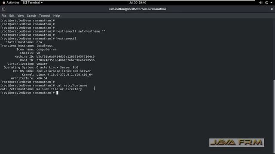The width and height of the screenshot is (275, 154).
Task: Click the volume speaker icon
Action: tap(261, 3)
